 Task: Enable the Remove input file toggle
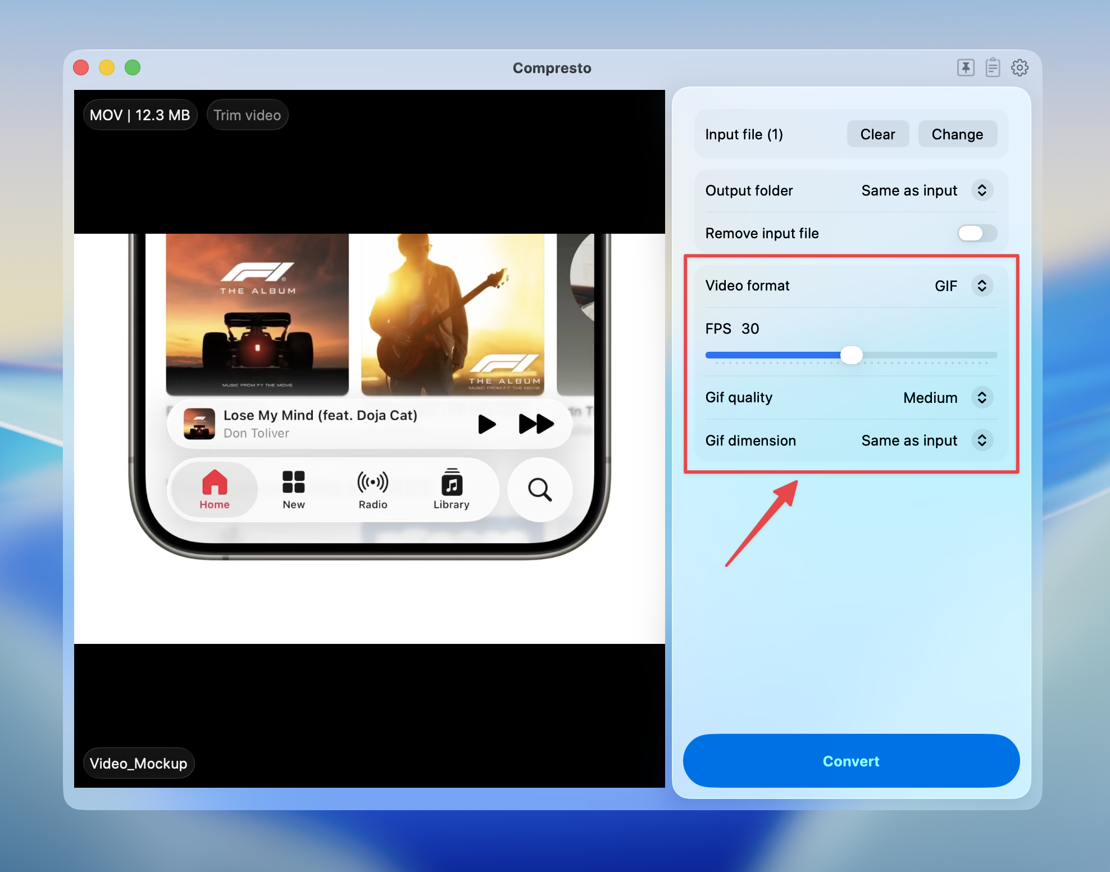click(x=976, y=233)
